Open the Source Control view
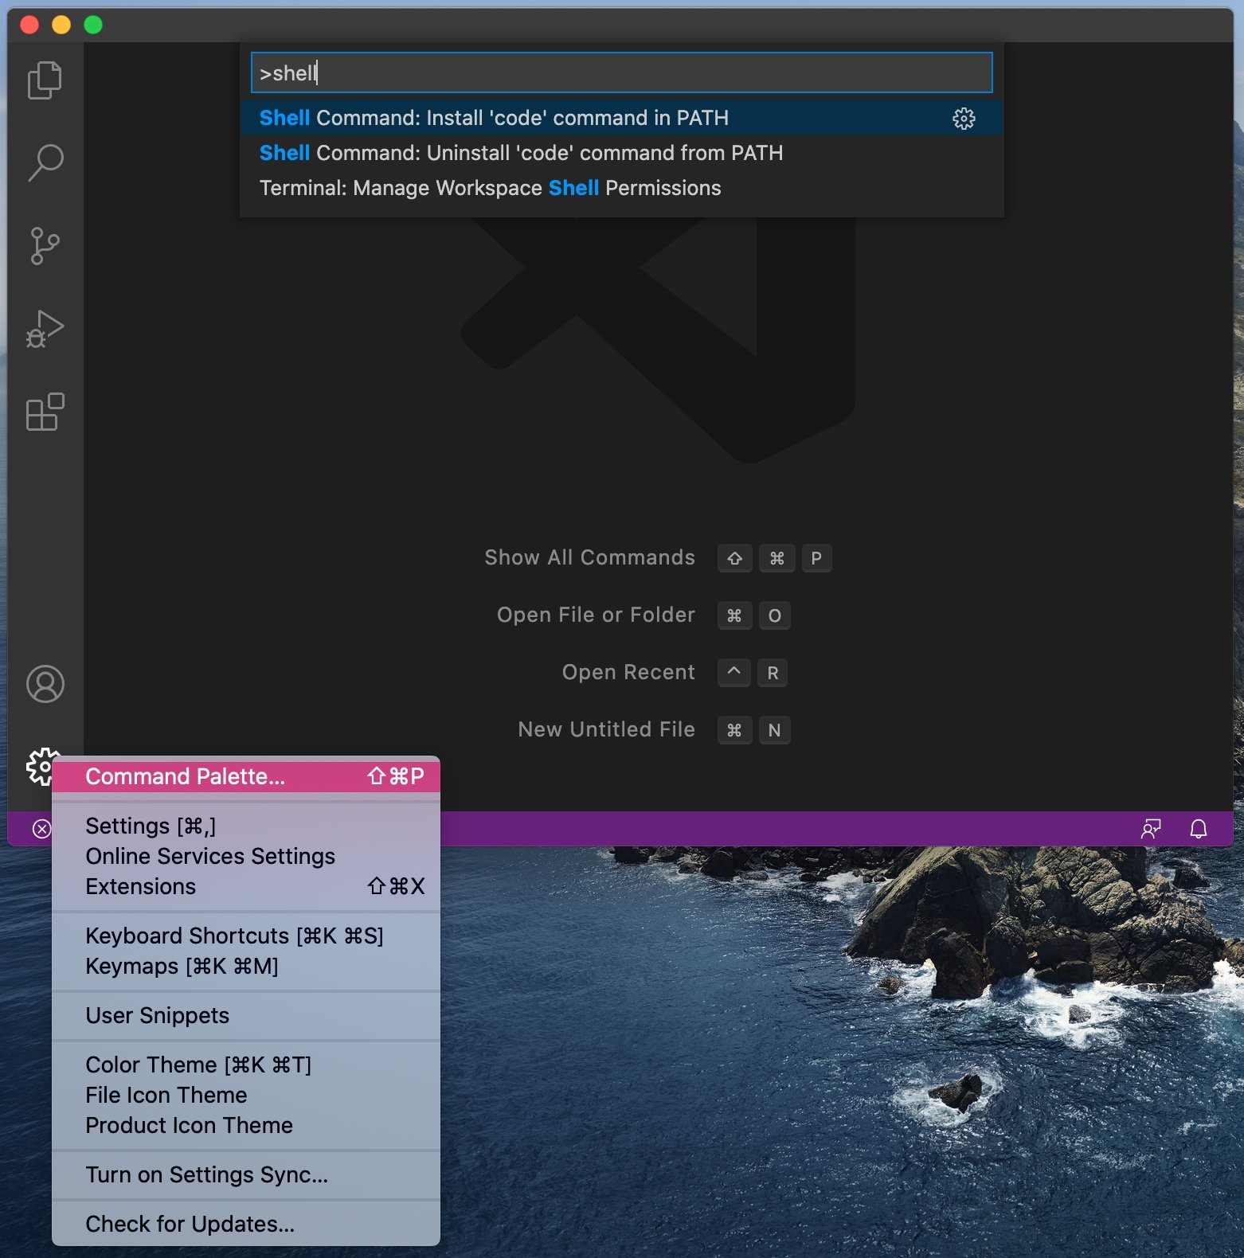The height and width of the screenshot is (1258, 1244). [x=45, y=246]
